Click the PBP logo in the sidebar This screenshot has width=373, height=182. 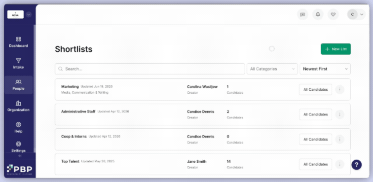[20, 170]
